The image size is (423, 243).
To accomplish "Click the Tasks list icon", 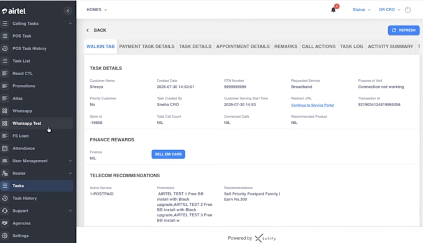I will click(5, 186).
